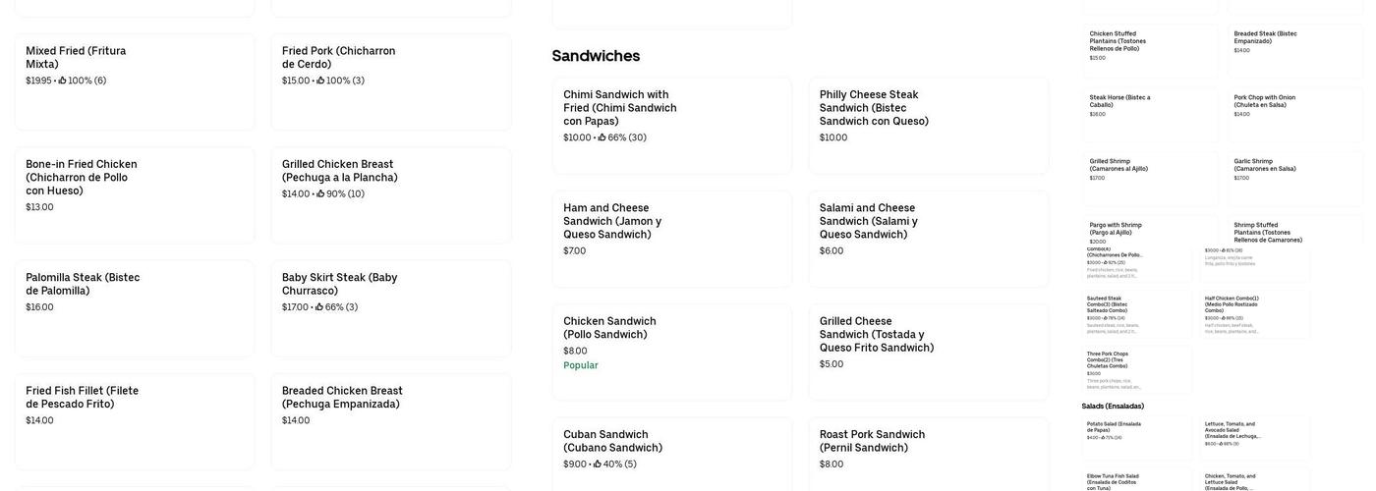Open Salami and Cheese Sandwich item
This screenshot has width=1376, height=491.
coord(928,239)
